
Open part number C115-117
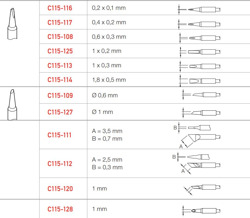point(60,22)
